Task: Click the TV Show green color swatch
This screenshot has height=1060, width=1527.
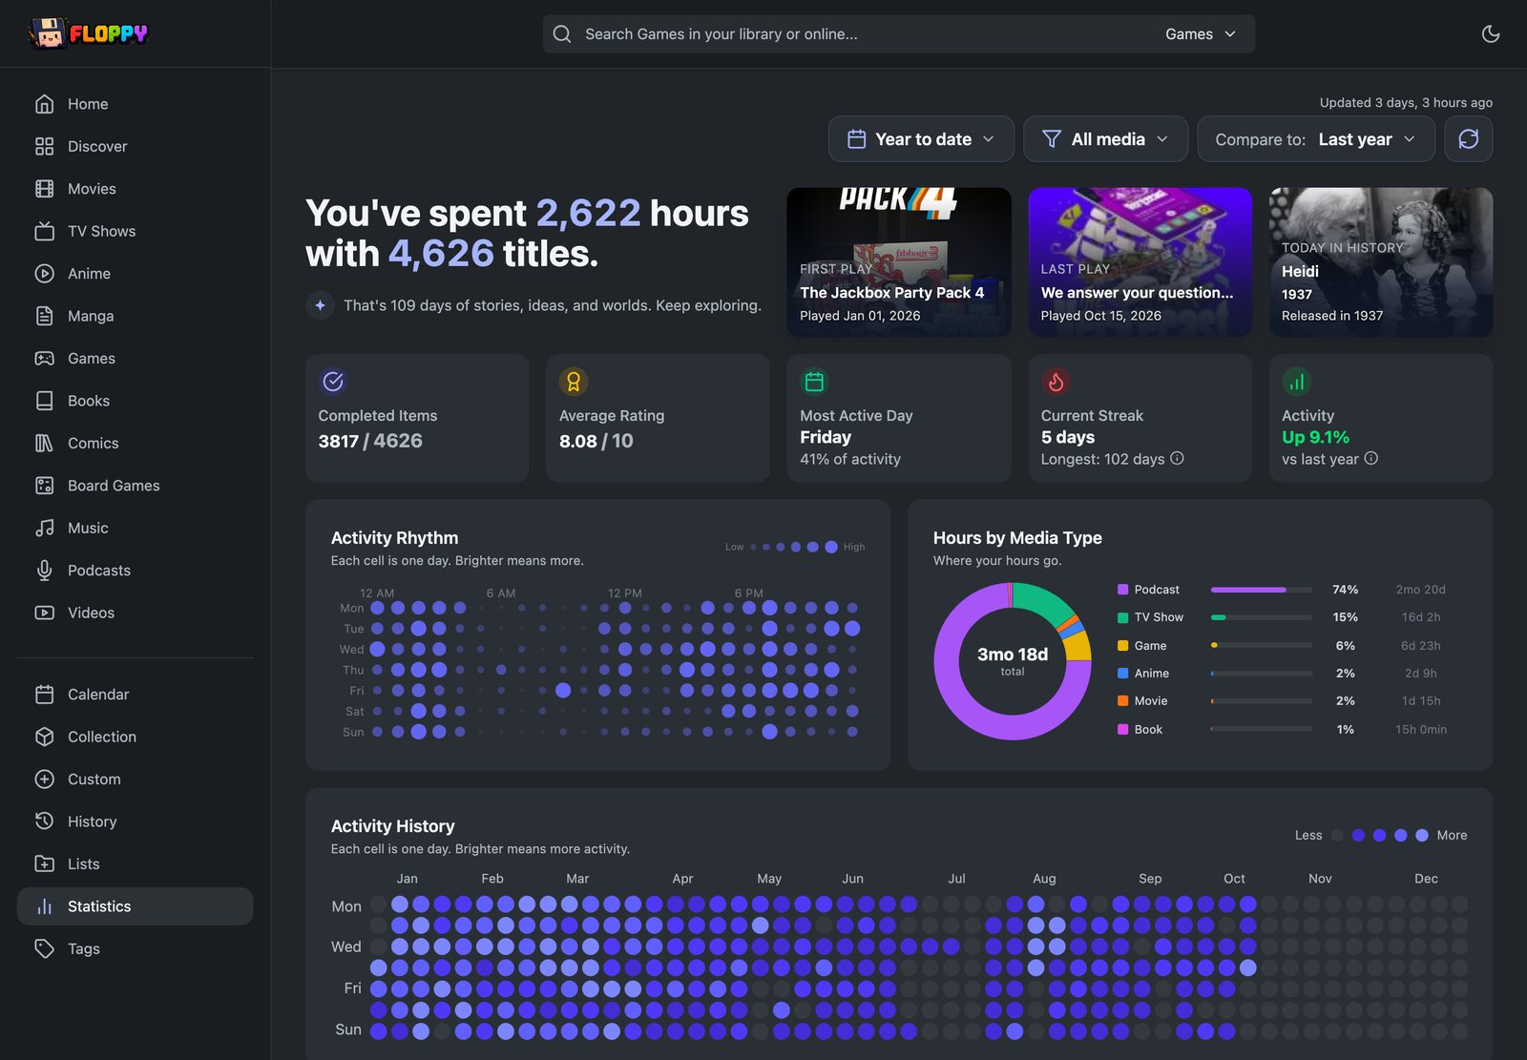Action: pos(1123,617)
